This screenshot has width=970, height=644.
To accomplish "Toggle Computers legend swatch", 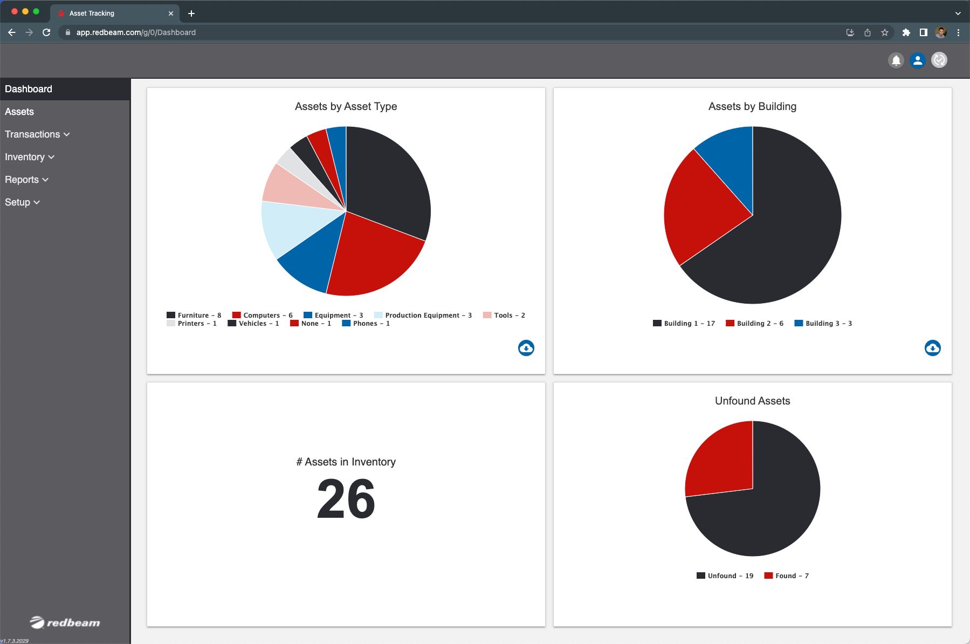I will (236, 315).
